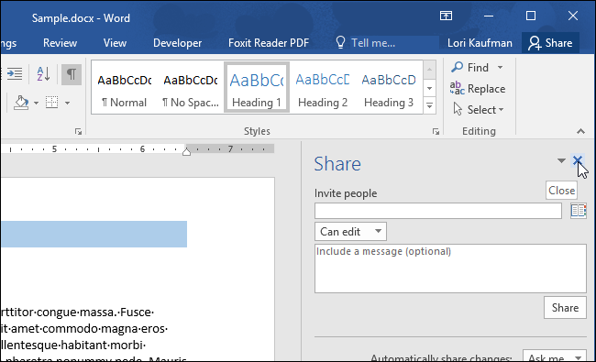Open the Shading color dropdown arrow
The width and height of the screenshot is (596, 362).
pyautogui.click(x=36, y=103)
